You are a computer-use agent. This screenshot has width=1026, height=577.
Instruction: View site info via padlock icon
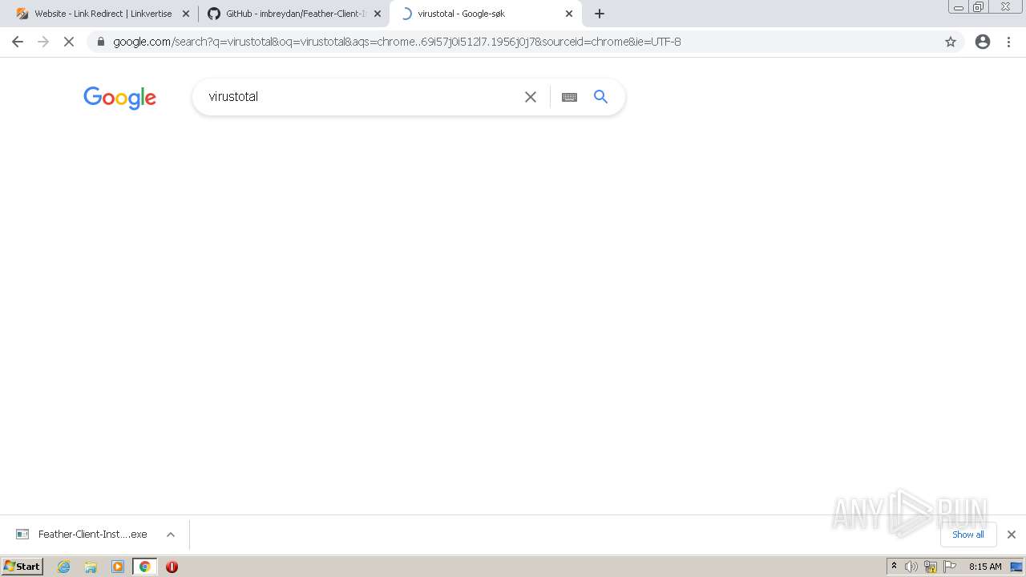coord(100,42)
